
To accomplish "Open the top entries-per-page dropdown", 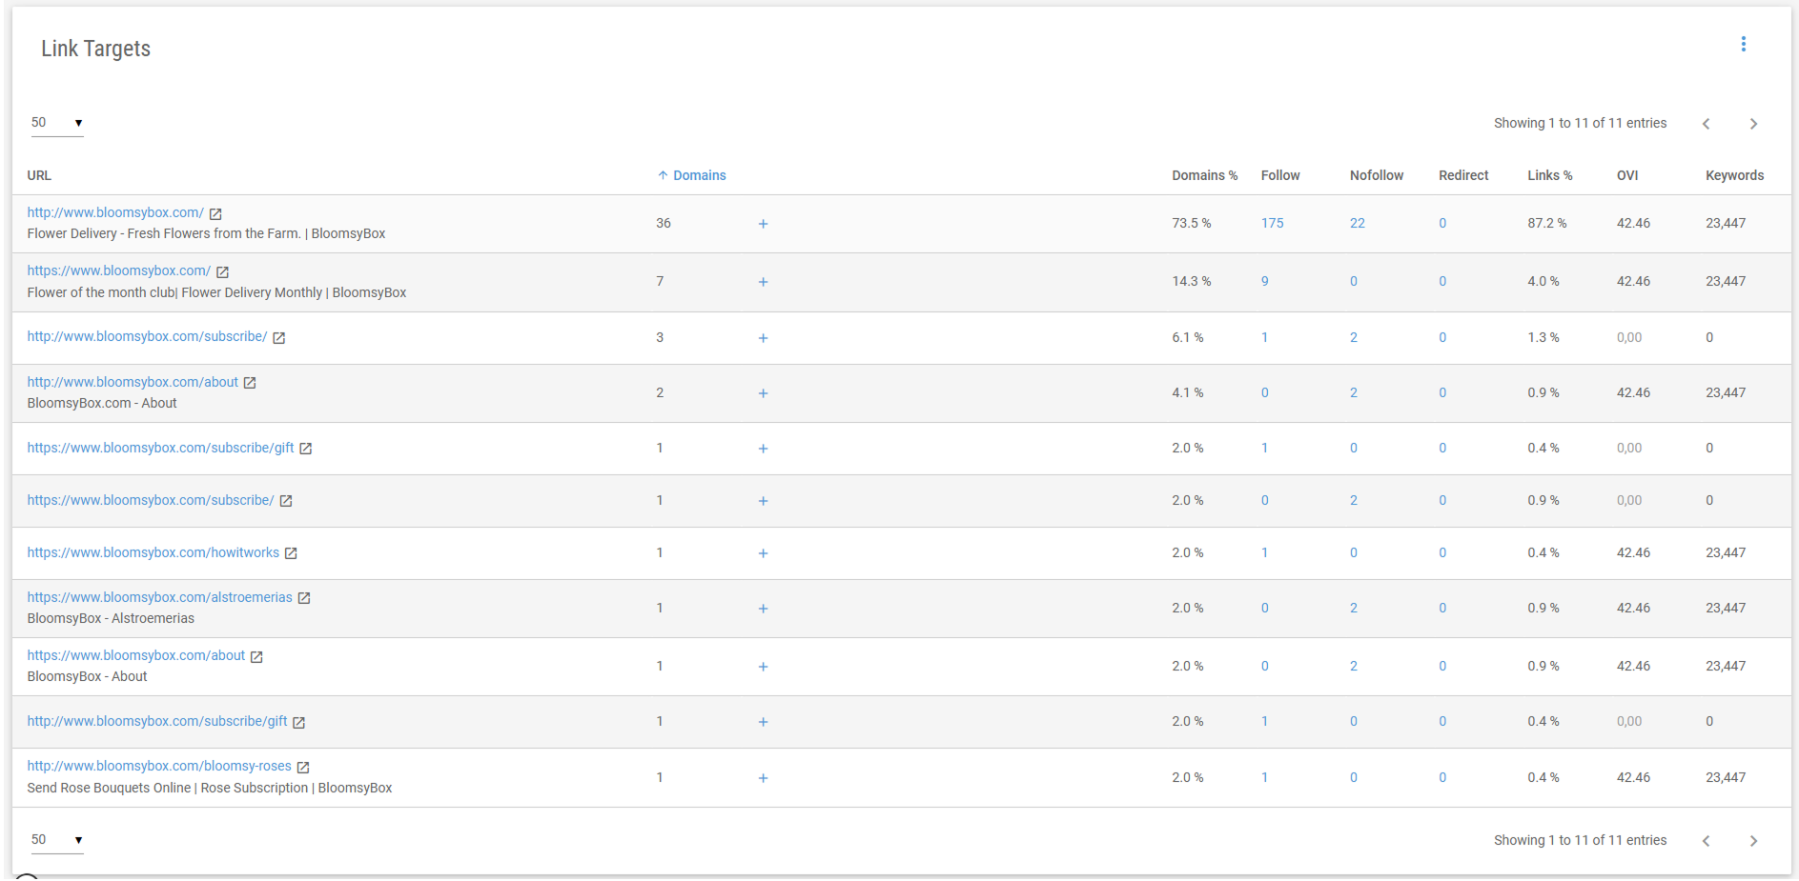I will (x=57, y=123).
